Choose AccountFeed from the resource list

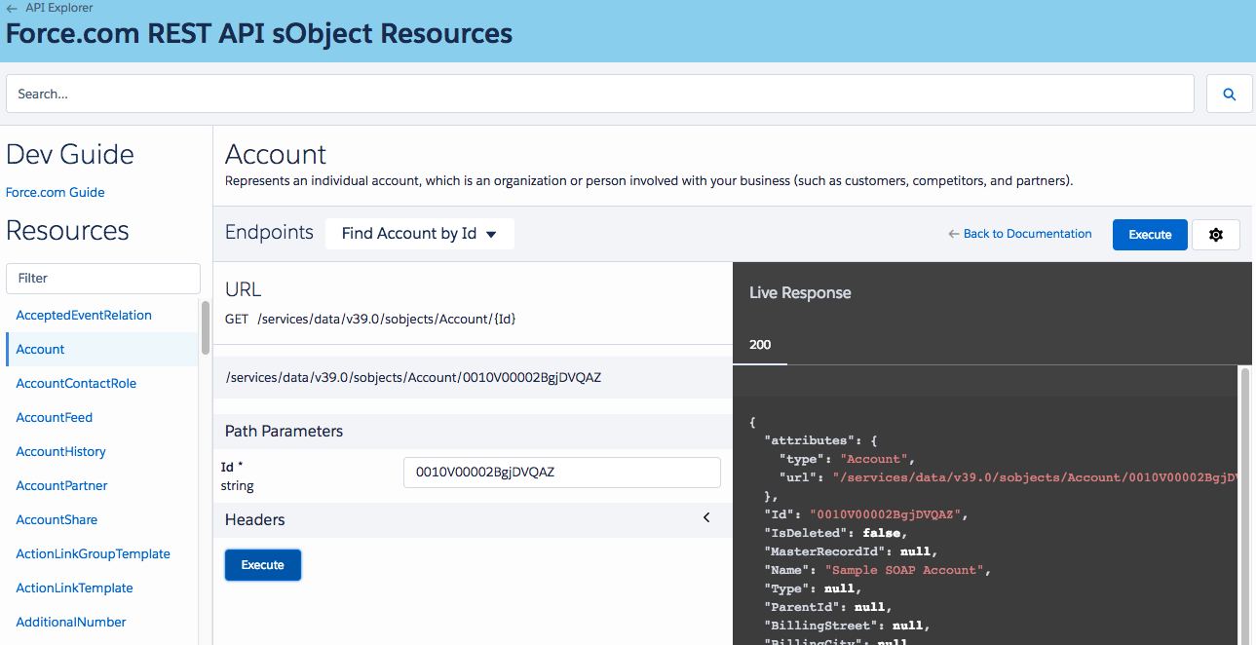tap(55, 418)
